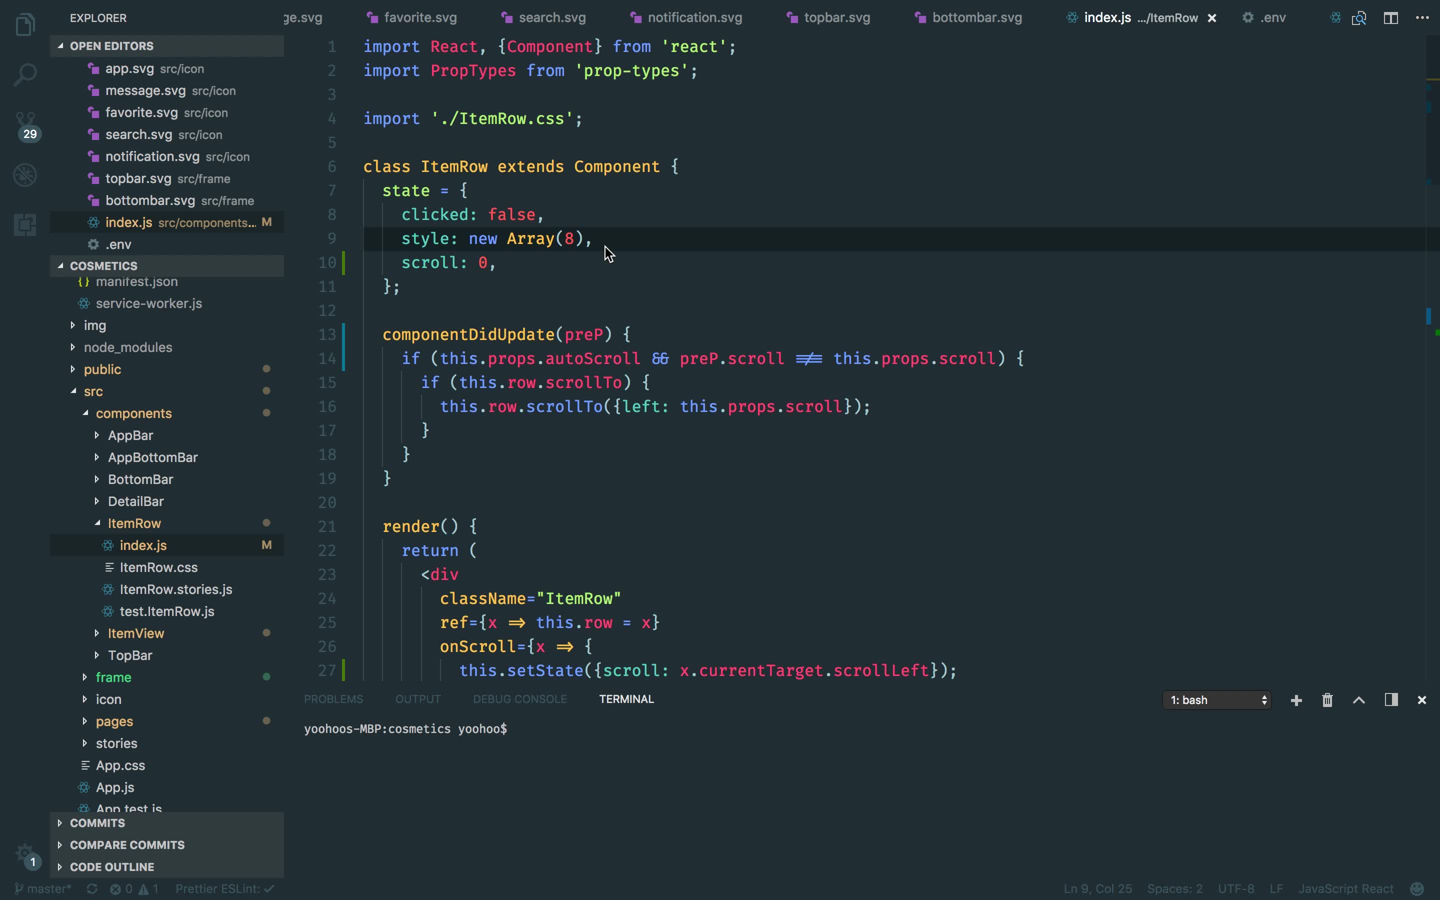This screenshot has width=1440, height=900.
Task: Collapse the ItemRow folder
Action: 134,523
